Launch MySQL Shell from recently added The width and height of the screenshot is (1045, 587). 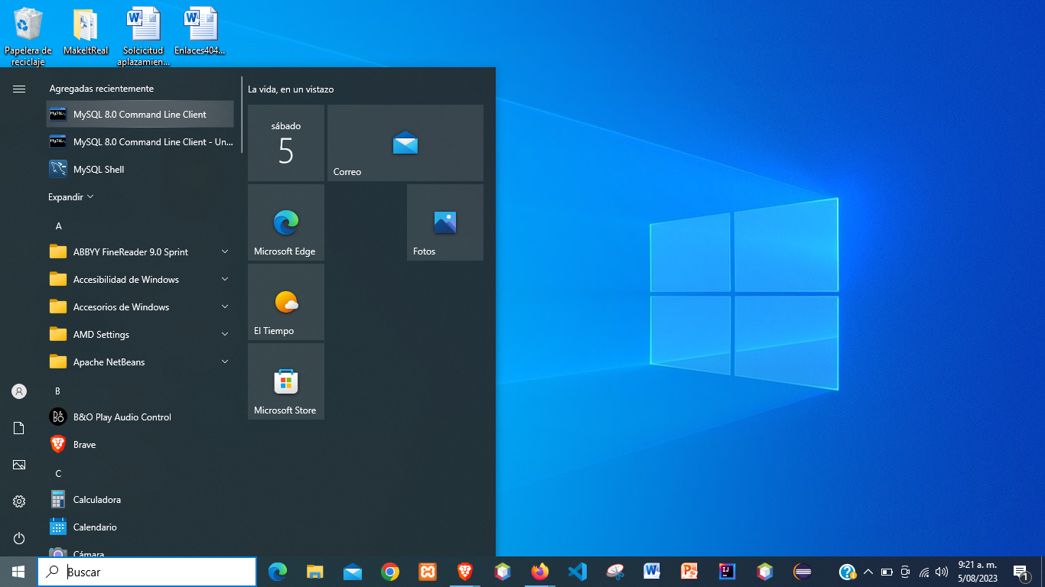coord(140,170)
